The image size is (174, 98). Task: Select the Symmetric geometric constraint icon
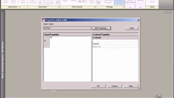pyautogui.click(x=48, y=3)
